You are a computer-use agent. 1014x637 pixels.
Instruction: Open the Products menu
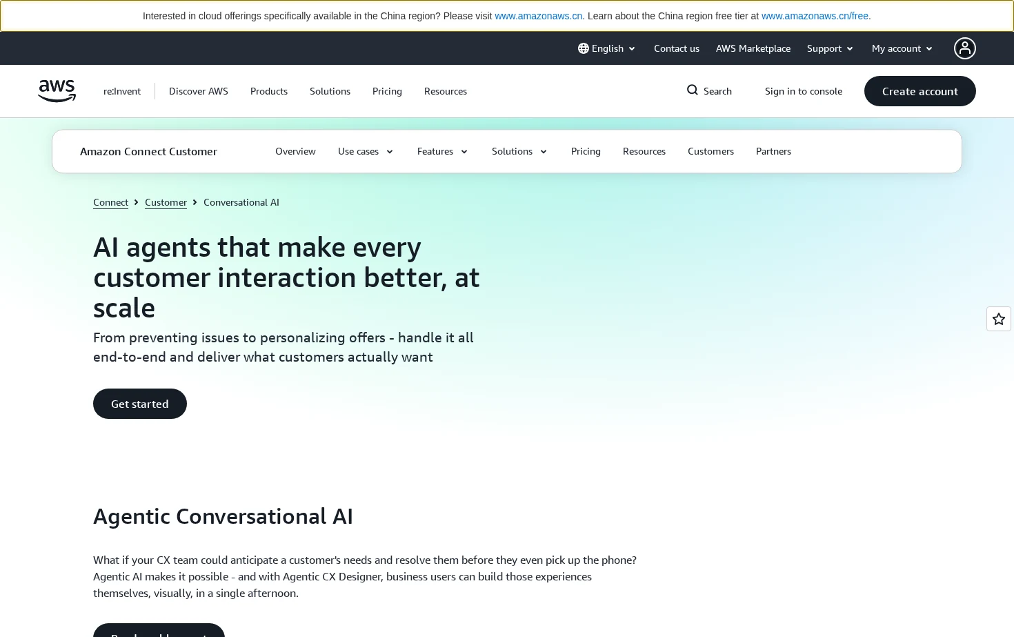(x=269, y=91)
